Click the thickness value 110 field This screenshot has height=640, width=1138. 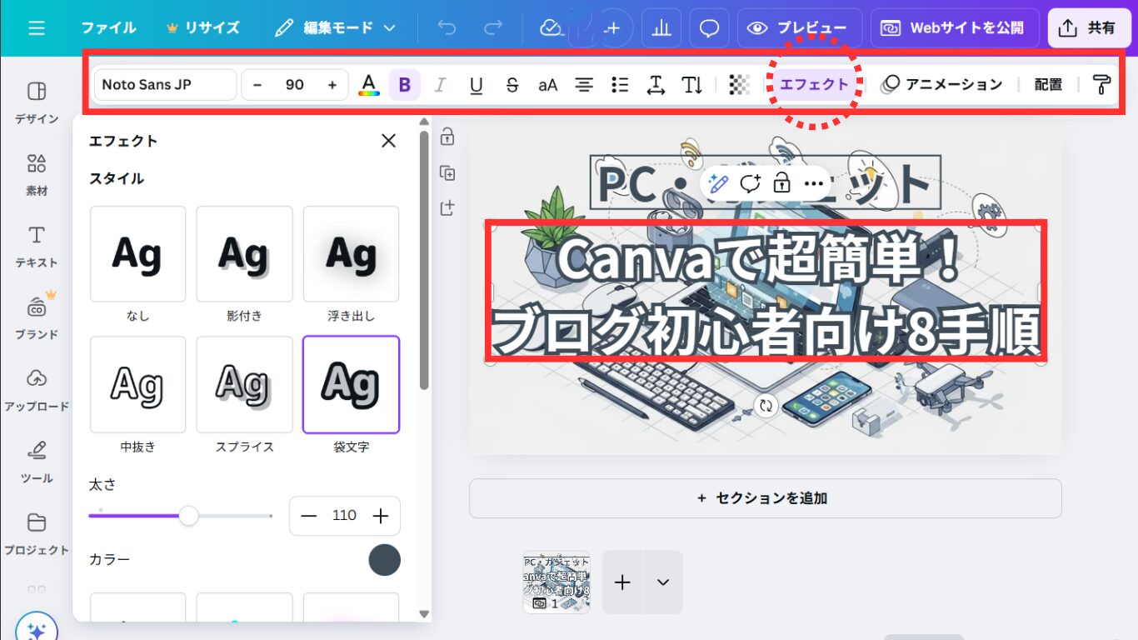point(344,516)
